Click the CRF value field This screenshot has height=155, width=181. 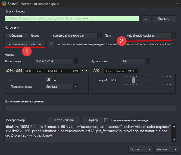49,80
